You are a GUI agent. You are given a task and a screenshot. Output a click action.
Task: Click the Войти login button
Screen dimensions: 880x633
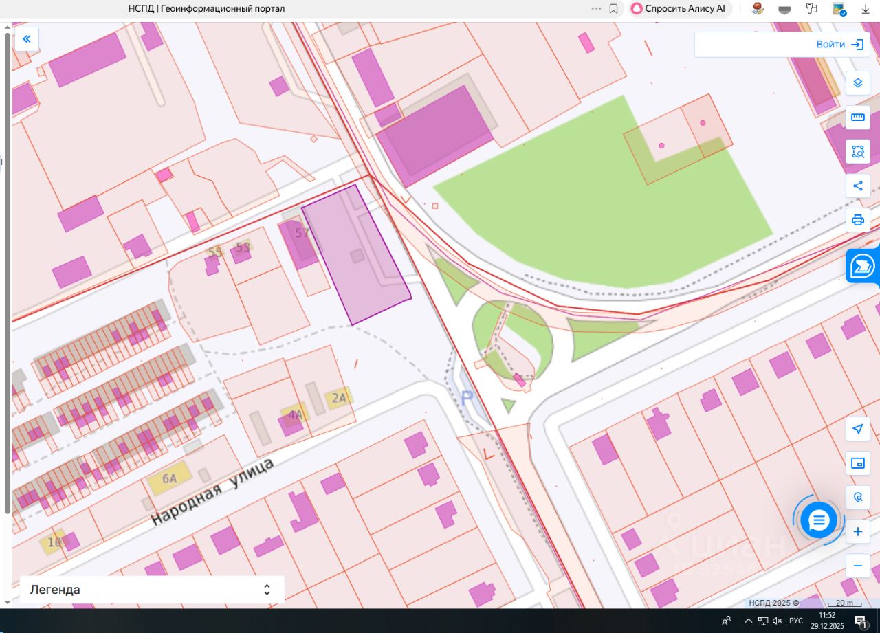[x=840, y=45]
